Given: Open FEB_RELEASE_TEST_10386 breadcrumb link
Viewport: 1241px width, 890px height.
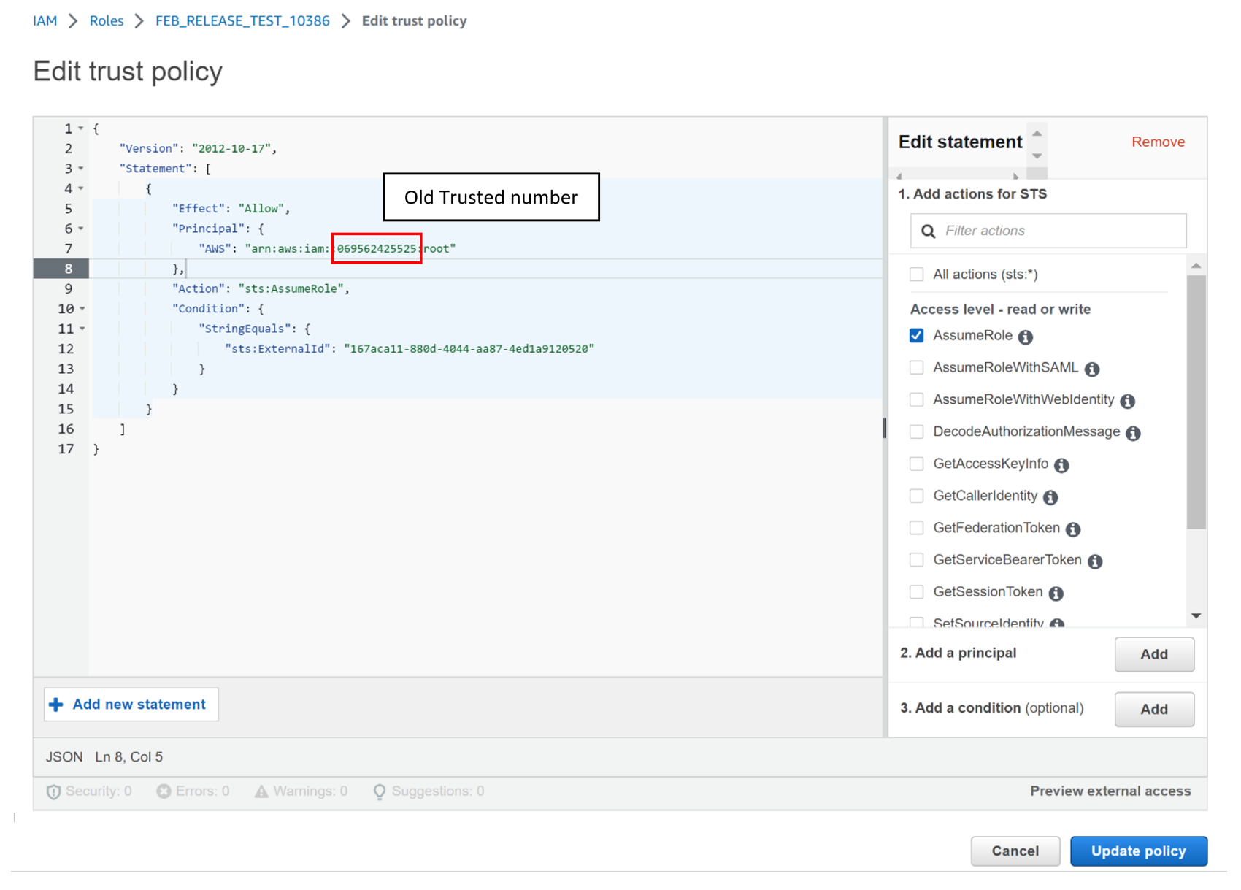Looking at the screenshot, I should pos(242,21).
